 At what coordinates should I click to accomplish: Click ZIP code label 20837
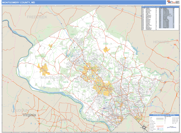[49, 84]
